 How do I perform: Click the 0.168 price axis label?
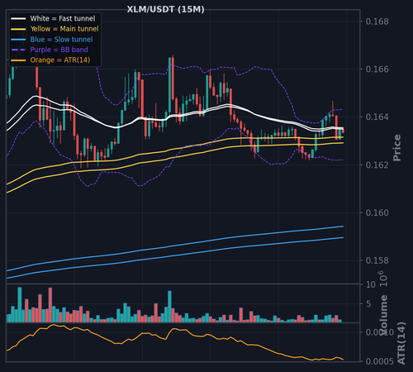[x=377, y=21]
